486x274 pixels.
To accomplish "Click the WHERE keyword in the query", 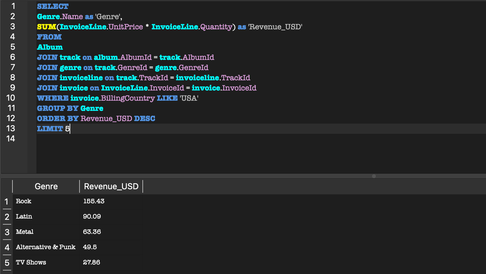I will point(53,98).
